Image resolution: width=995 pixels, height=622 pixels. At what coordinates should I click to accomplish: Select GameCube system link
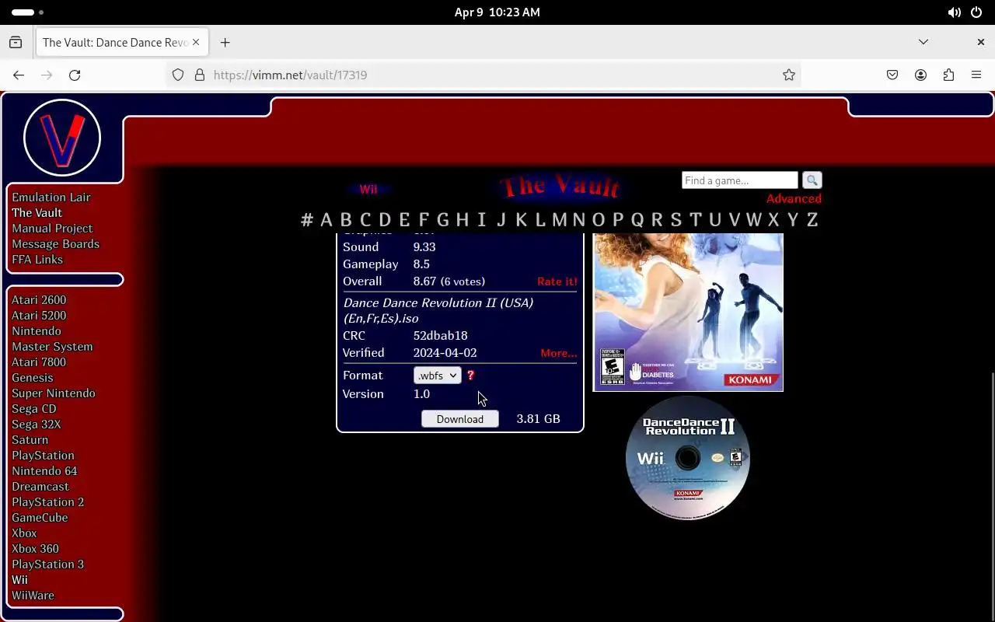click(x=40, y=517)
